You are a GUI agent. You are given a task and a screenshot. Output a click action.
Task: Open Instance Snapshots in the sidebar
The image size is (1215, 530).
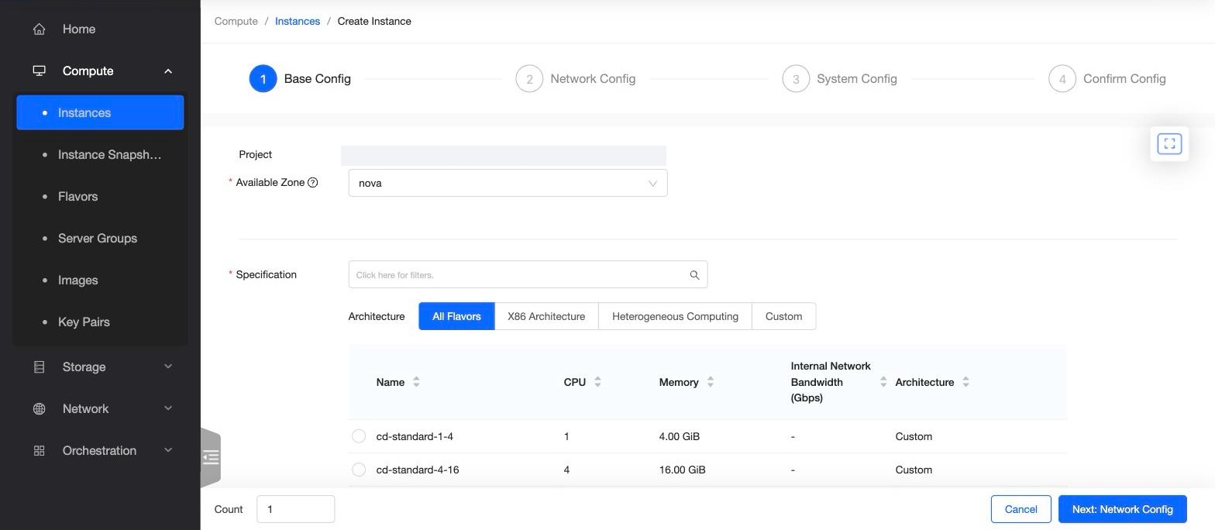point(100,154)
